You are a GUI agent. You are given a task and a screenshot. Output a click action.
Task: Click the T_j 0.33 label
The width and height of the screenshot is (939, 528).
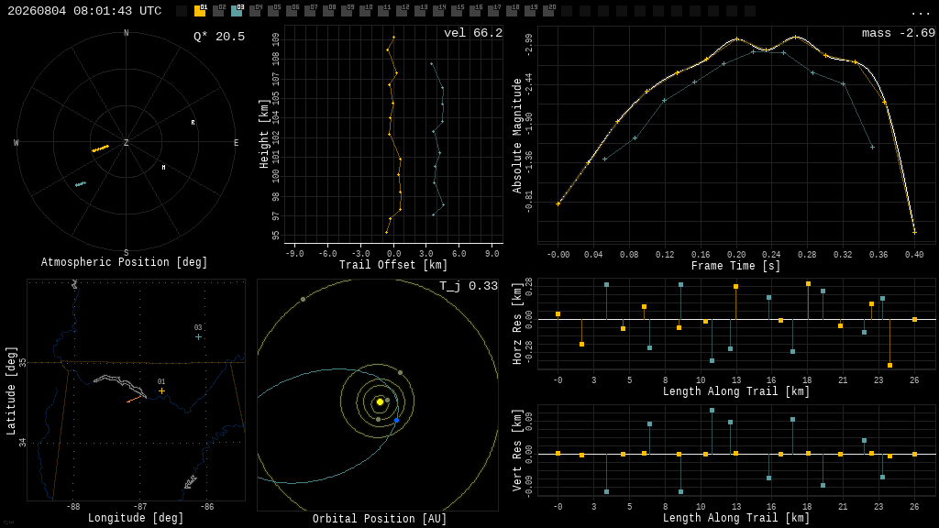[469, 286]
